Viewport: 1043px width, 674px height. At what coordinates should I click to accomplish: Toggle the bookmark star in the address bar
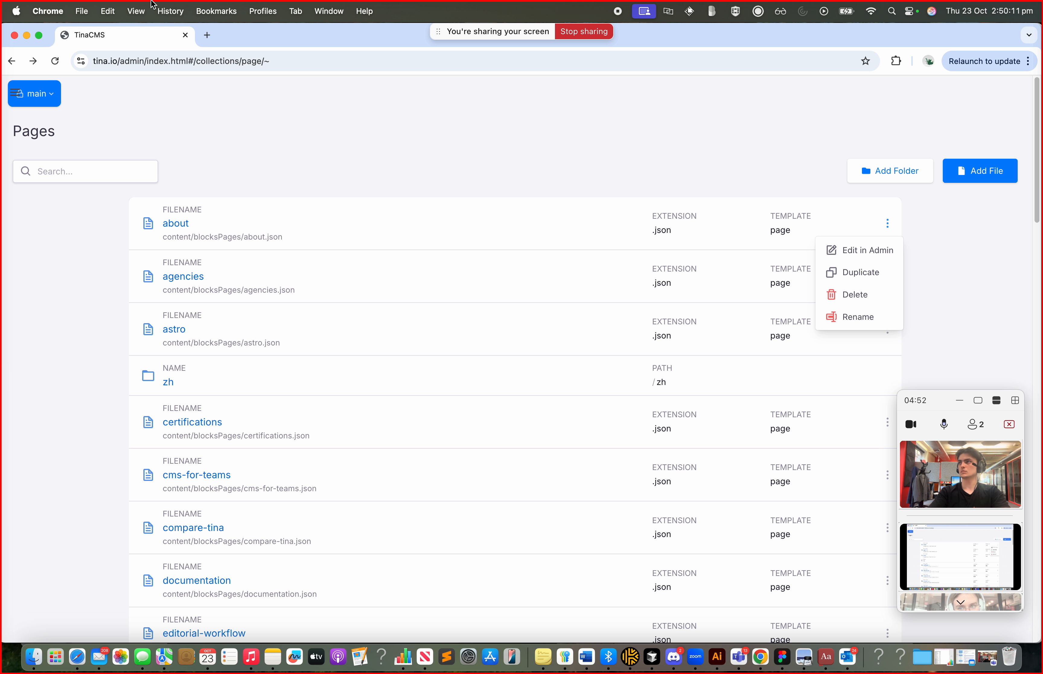point(865,61)
